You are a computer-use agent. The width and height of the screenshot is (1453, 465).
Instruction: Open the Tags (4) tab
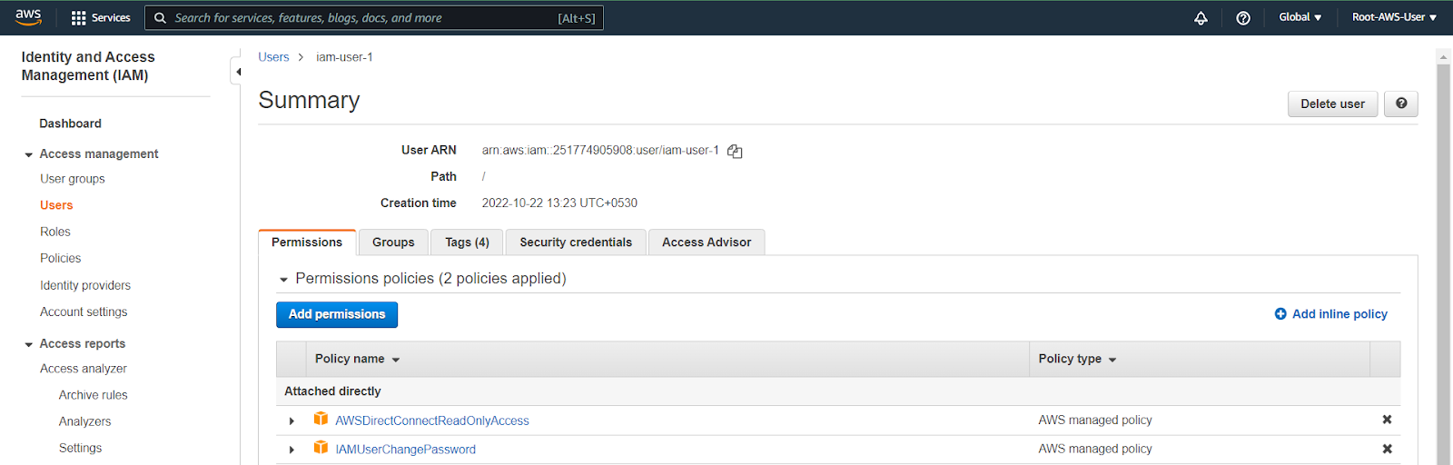[x=467, y=242]
